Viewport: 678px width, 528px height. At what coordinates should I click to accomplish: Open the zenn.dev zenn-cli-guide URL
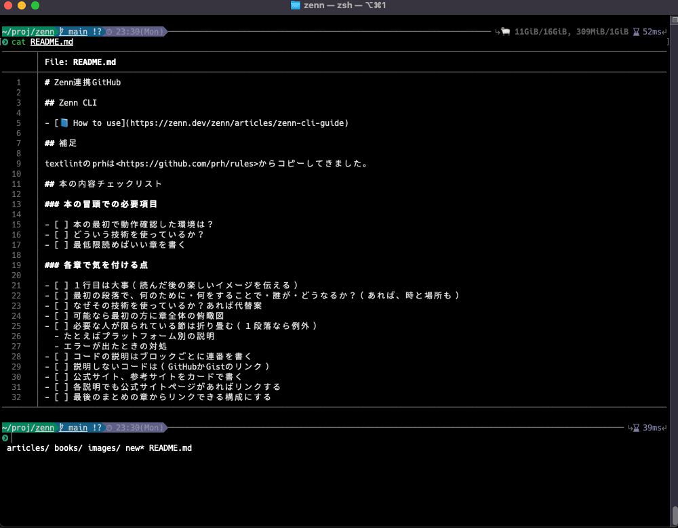pyautogui.click(x=237, y=123)
